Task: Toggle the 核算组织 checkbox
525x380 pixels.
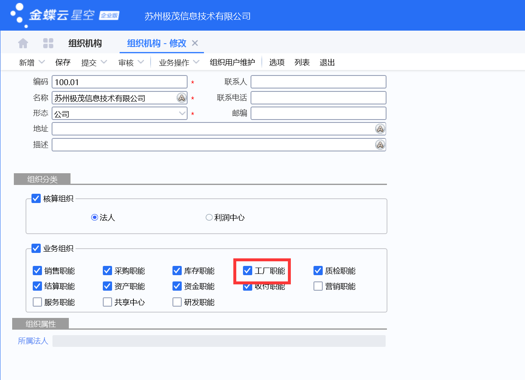Action: 36,198
